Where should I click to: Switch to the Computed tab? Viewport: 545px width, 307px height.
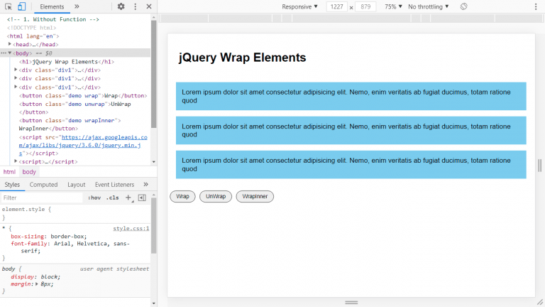point(43,185)
